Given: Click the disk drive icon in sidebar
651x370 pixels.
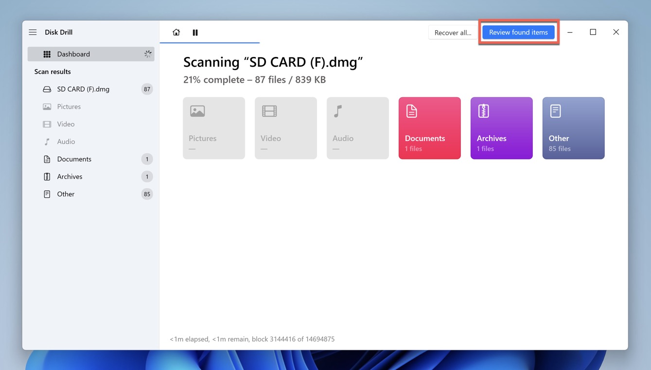Looking at the screenshot, I should 47,89.
